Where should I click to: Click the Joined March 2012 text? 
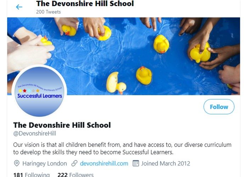click(166, 163)
